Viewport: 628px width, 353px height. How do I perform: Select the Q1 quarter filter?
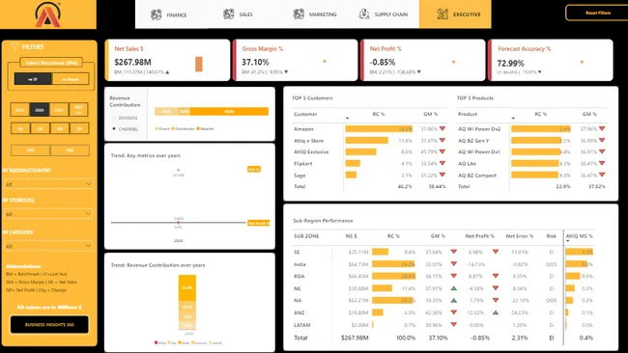coord(20,128)
